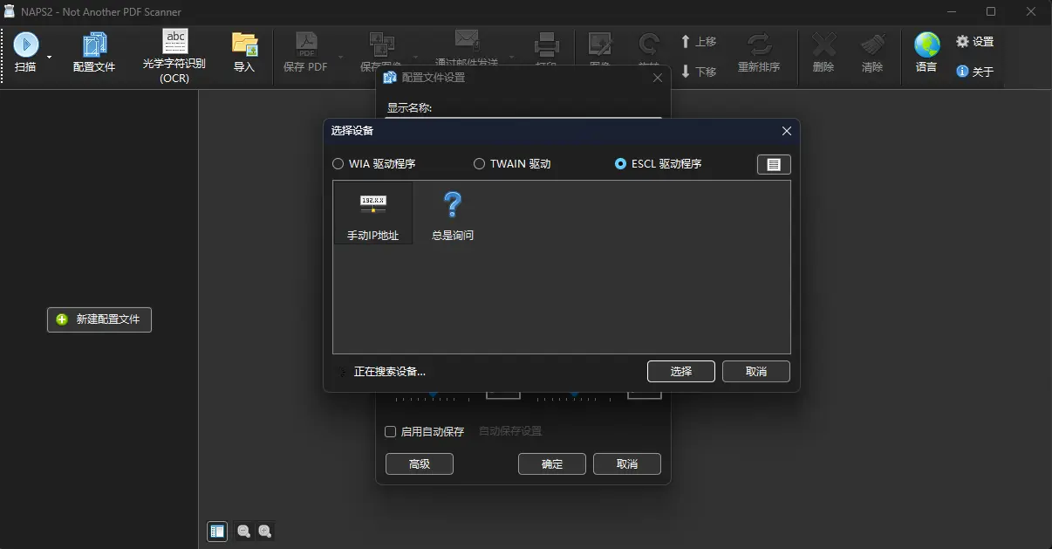Open 光学字符识别 (OCR) settings
Viewport: 1052px width, 549px height.
pyautogui.click(x=174, y=56)
